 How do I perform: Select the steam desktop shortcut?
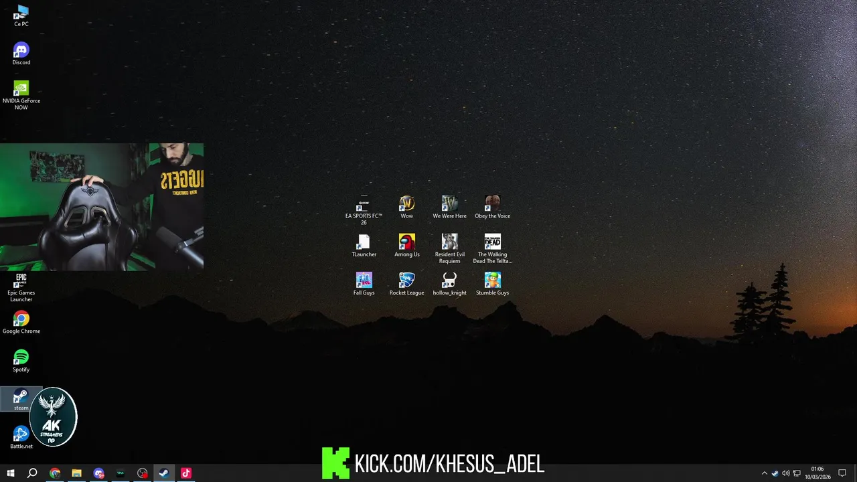coord(21,399)
